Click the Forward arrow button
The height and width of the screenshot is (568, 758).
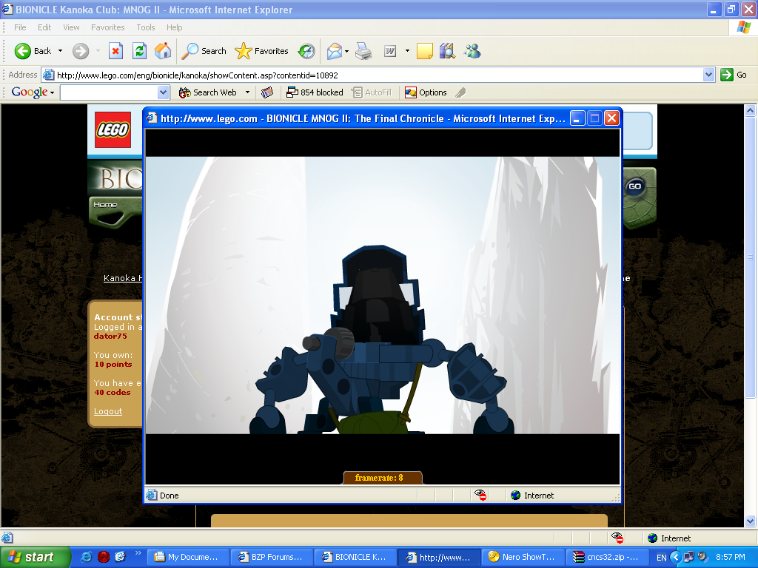point(81,51)
